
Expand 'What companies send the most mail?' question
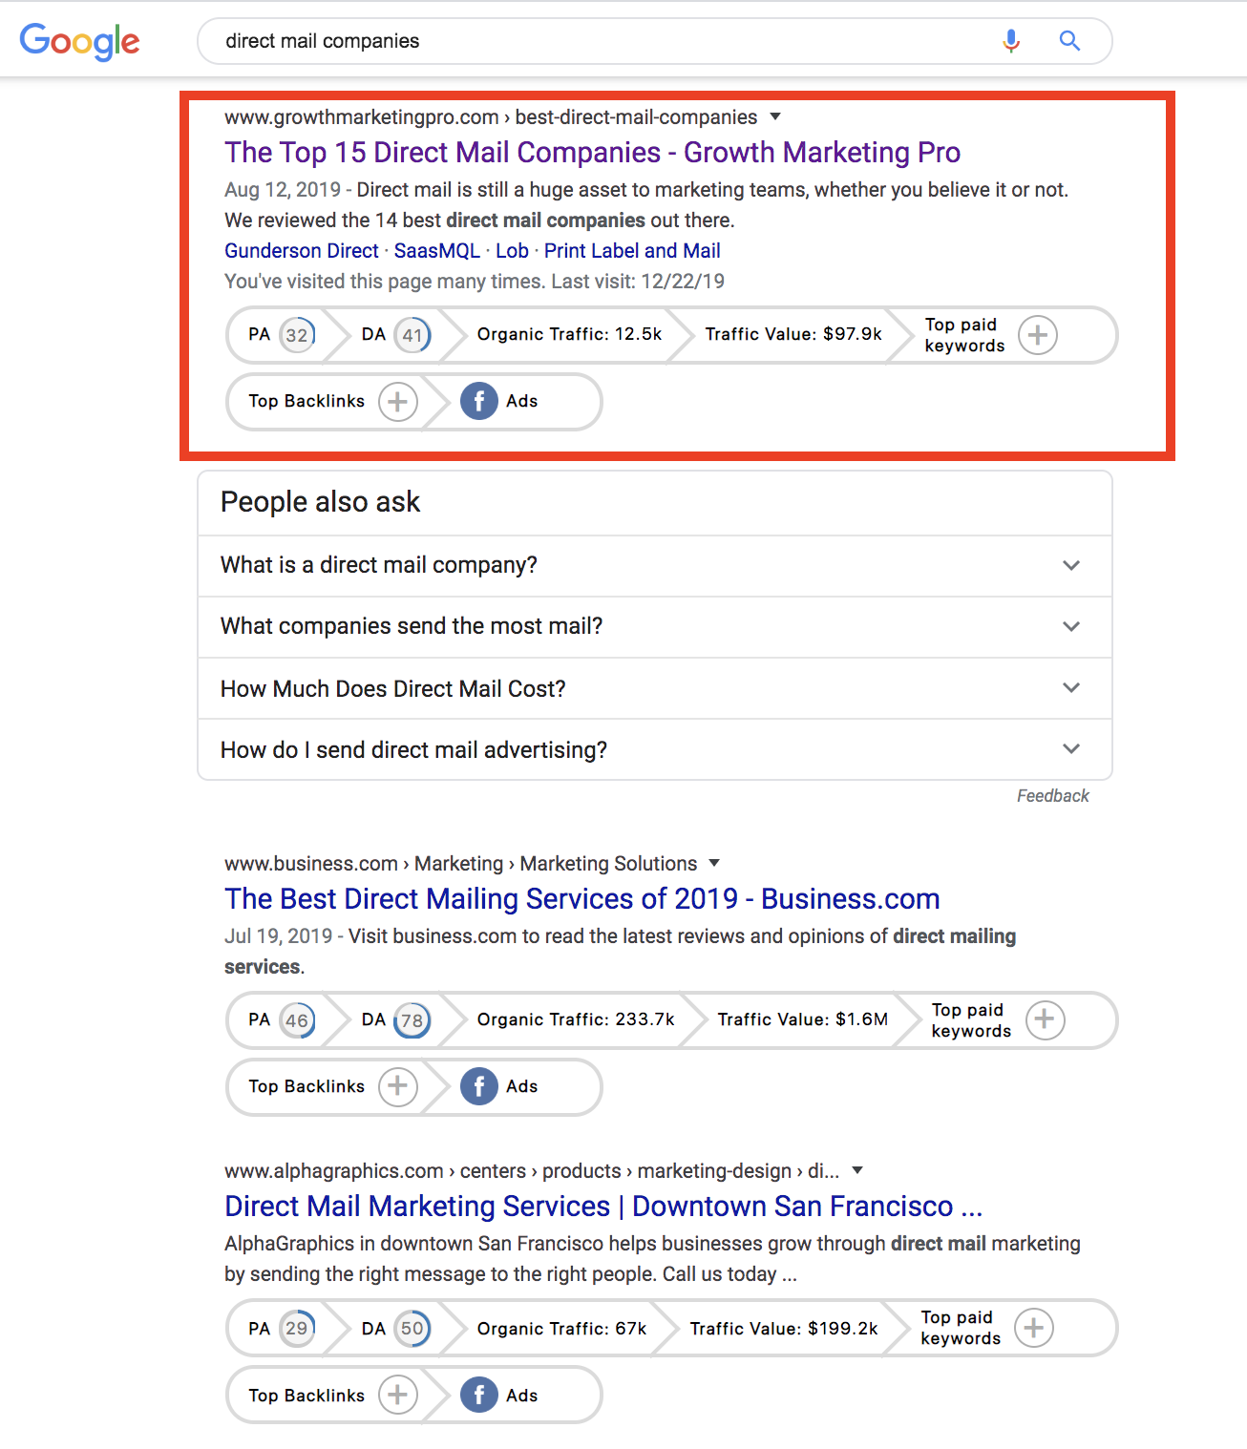pos(655,627)
